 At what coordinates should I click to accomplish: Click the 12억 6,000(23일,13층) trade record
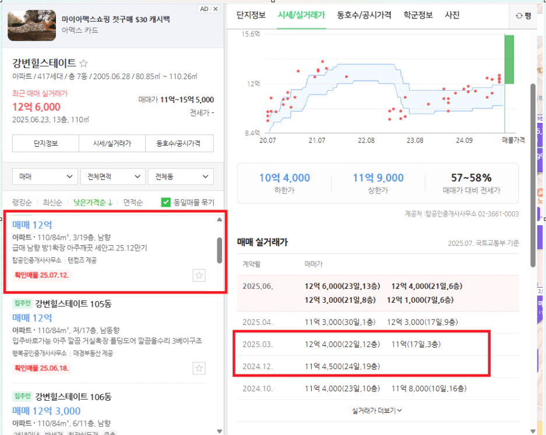point(342,286)
